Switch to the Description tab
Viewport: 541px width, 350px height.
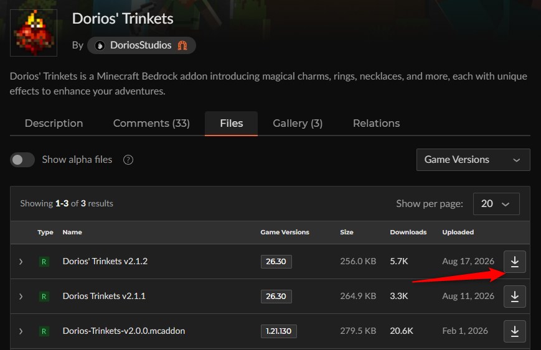click(54, 123)
